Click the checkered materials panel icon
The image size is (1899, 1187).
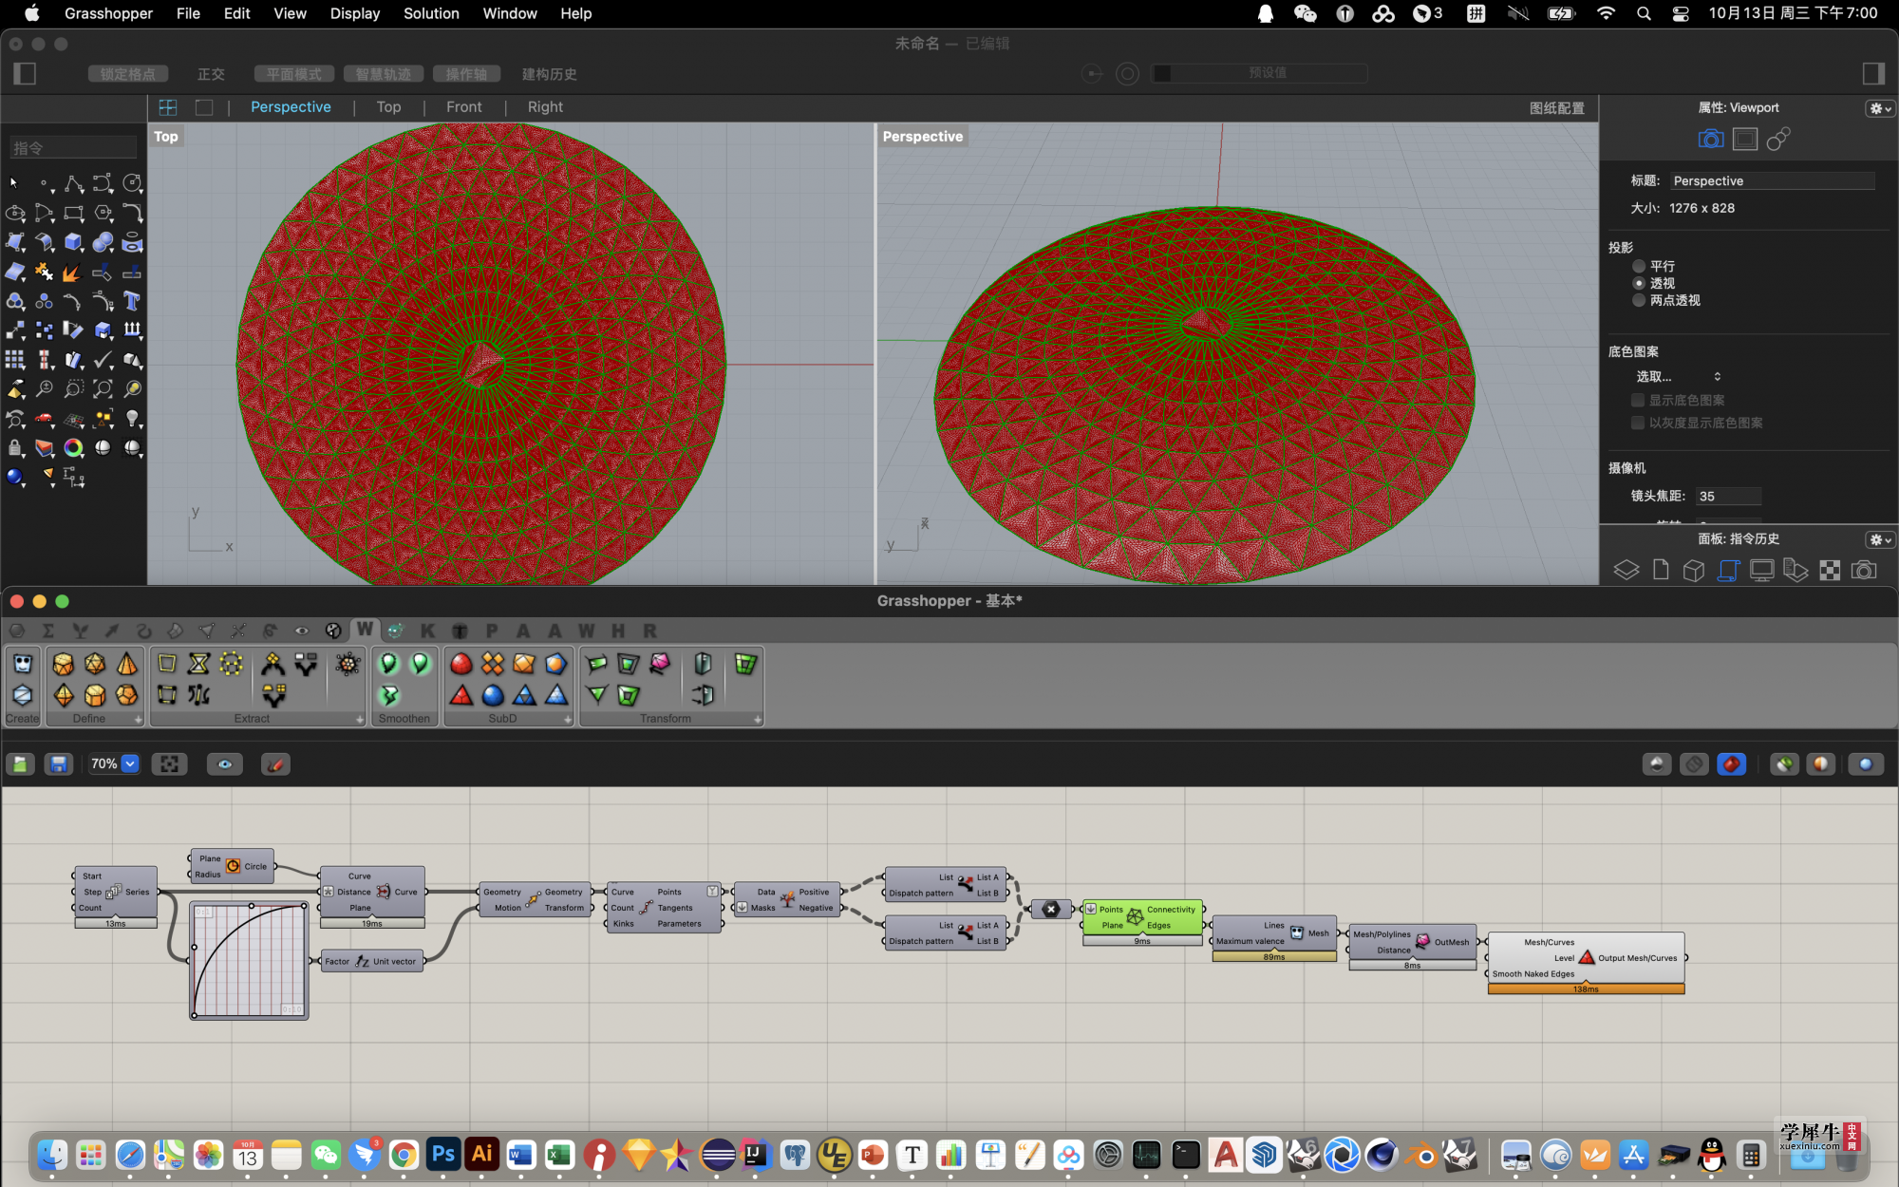coord(1830,570)
